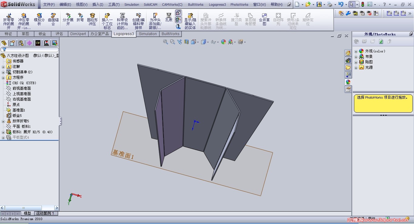Toggle the wireframe cube button beside 孔表

click(x=178, y=13)
